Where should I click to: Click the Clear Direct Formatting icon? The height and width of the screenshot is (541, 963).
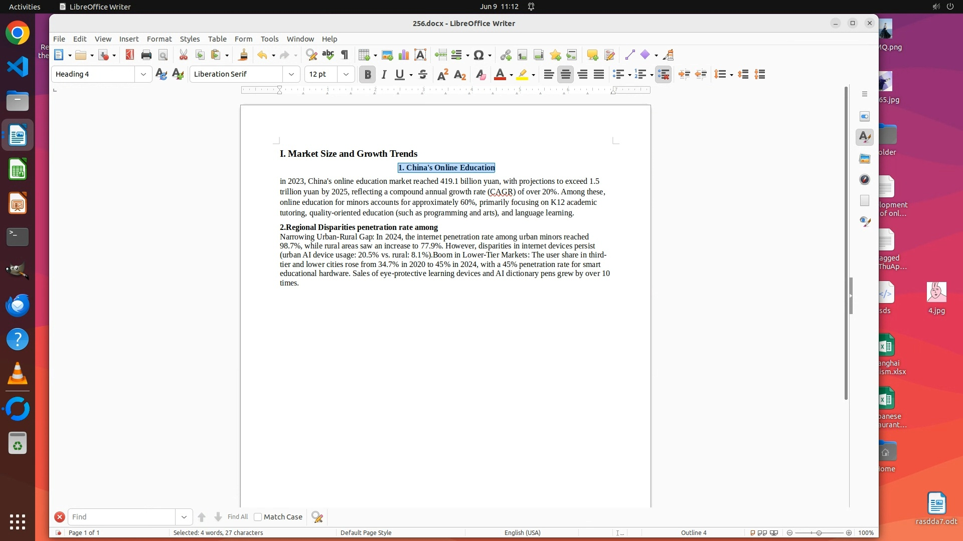tap(480, 75)
